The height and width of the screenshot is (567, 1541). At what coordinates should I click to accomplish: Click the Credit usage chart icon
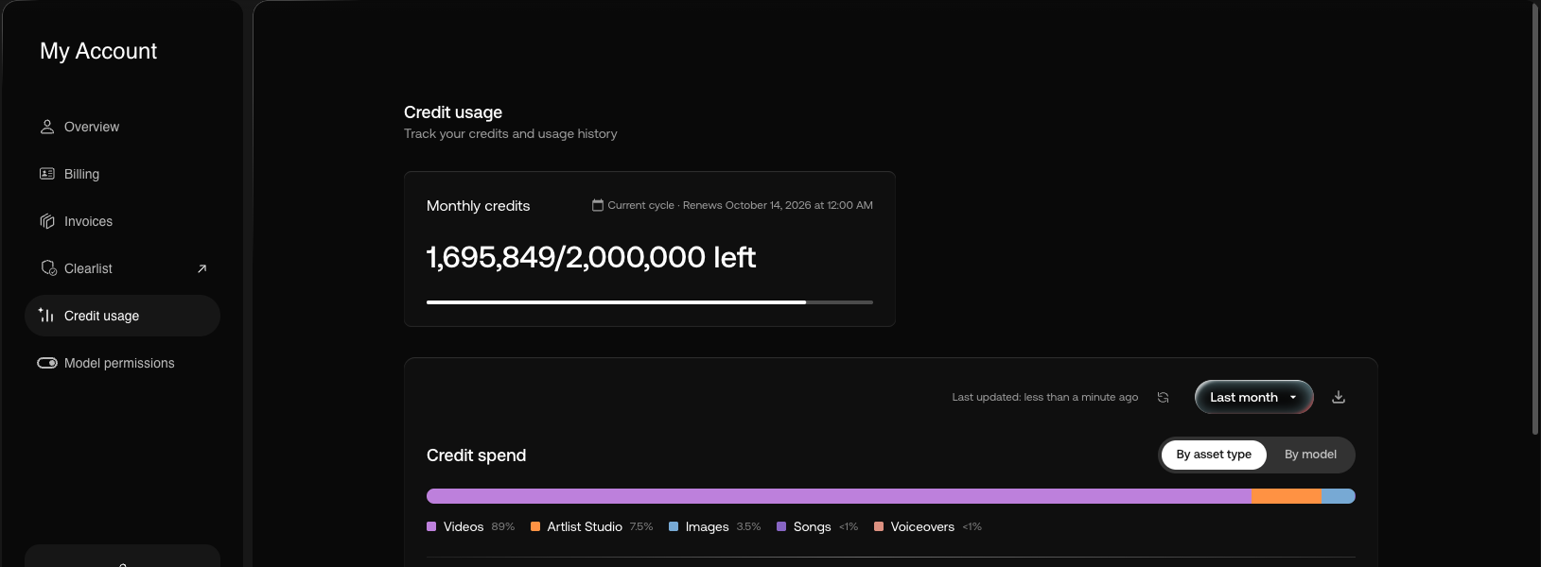(x=46, y=315)
